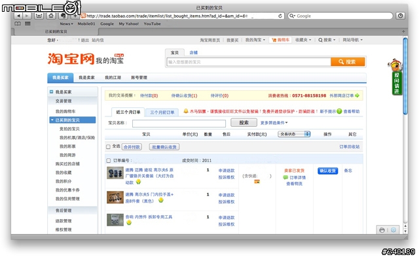Open the Mobile01 bookmark
The width and height of the screenshot is (419, 257).
tap(86, 24)
